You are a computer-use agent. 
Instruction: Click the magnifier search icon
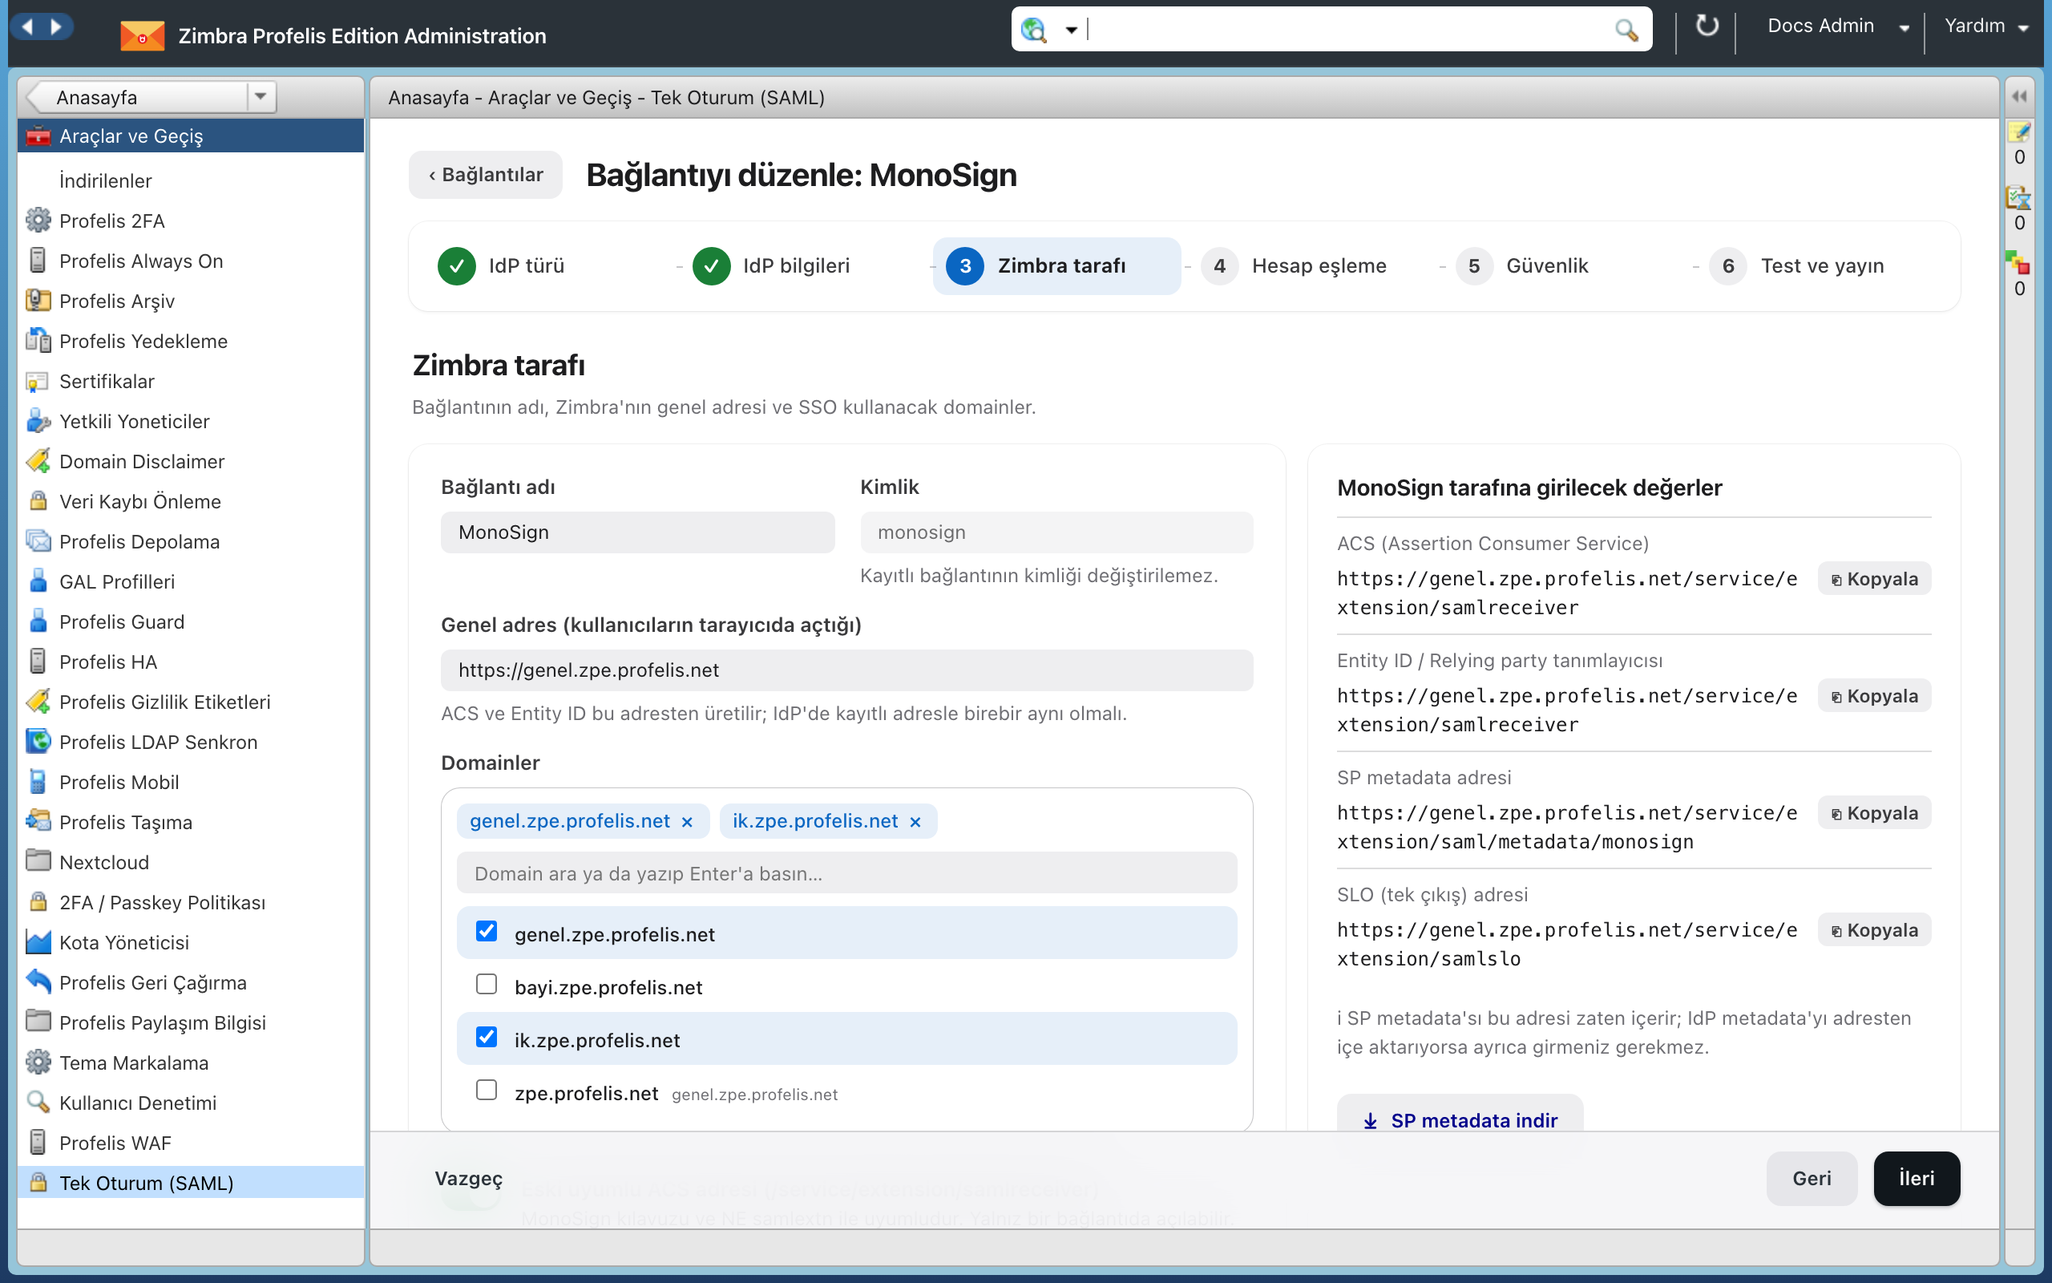point(1626,30)
